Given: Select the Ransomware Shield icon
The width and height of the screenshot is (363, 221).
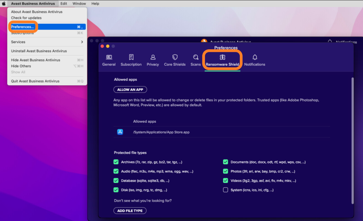Looking at the screenshot, I should (x=222, y=57).
